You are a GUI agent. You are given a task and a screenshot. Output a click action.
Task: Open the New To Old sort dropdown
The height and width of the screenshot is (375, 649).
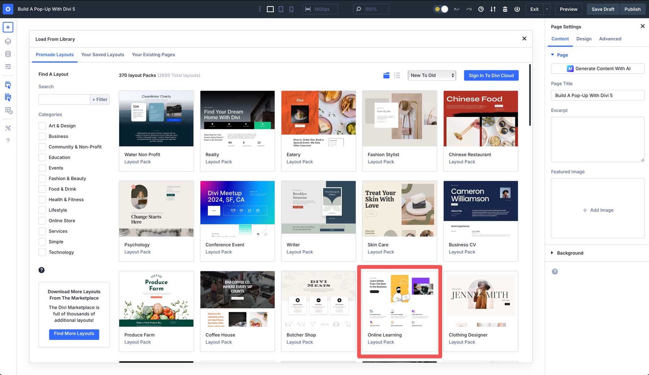(432, 75)
